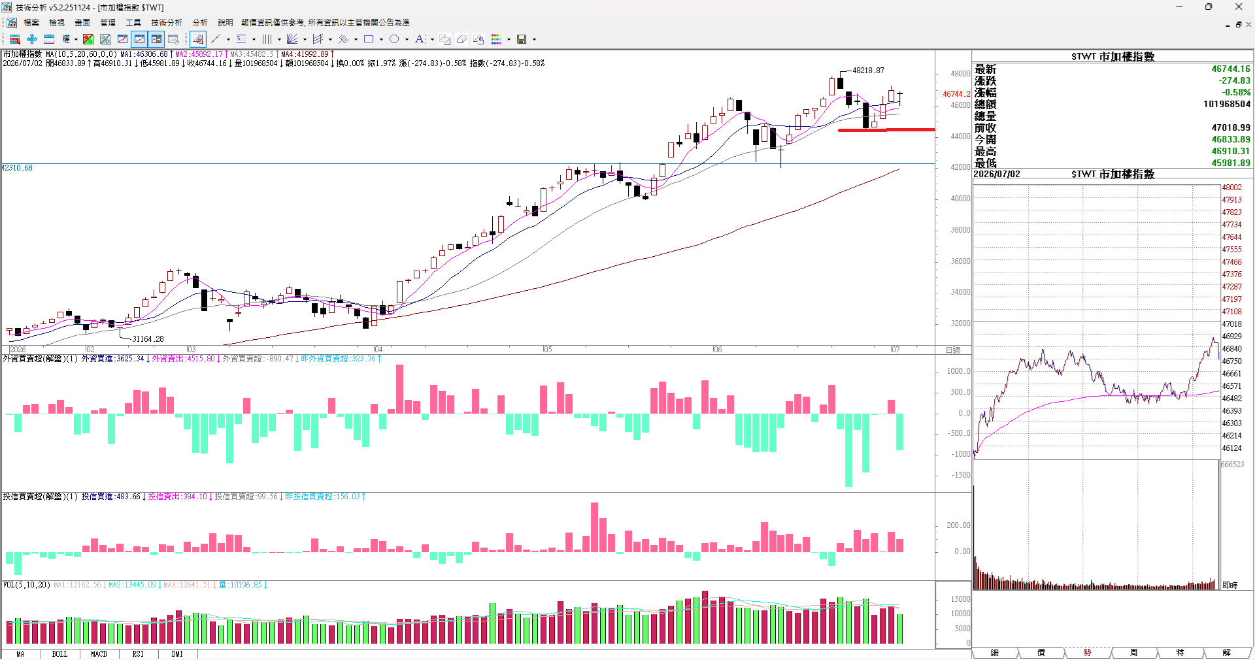Select the ellipse drawing tool

point(394,39)
